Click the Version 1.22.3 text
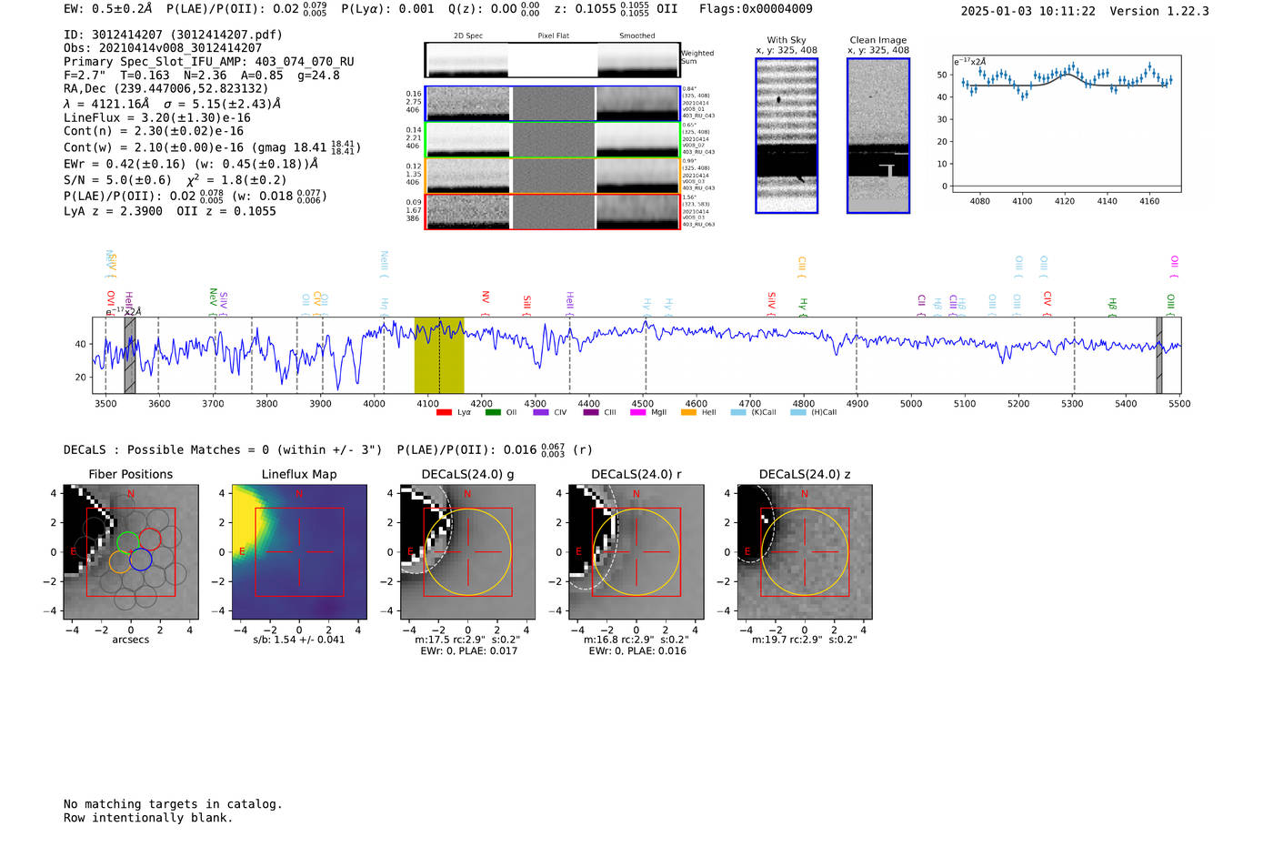Viewport: 1273px width, 867px height. [1159, 11]
